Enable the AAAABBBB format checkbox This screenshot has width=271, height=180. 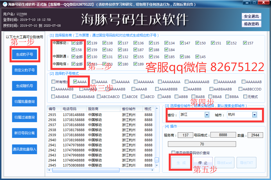click(157, 89)
